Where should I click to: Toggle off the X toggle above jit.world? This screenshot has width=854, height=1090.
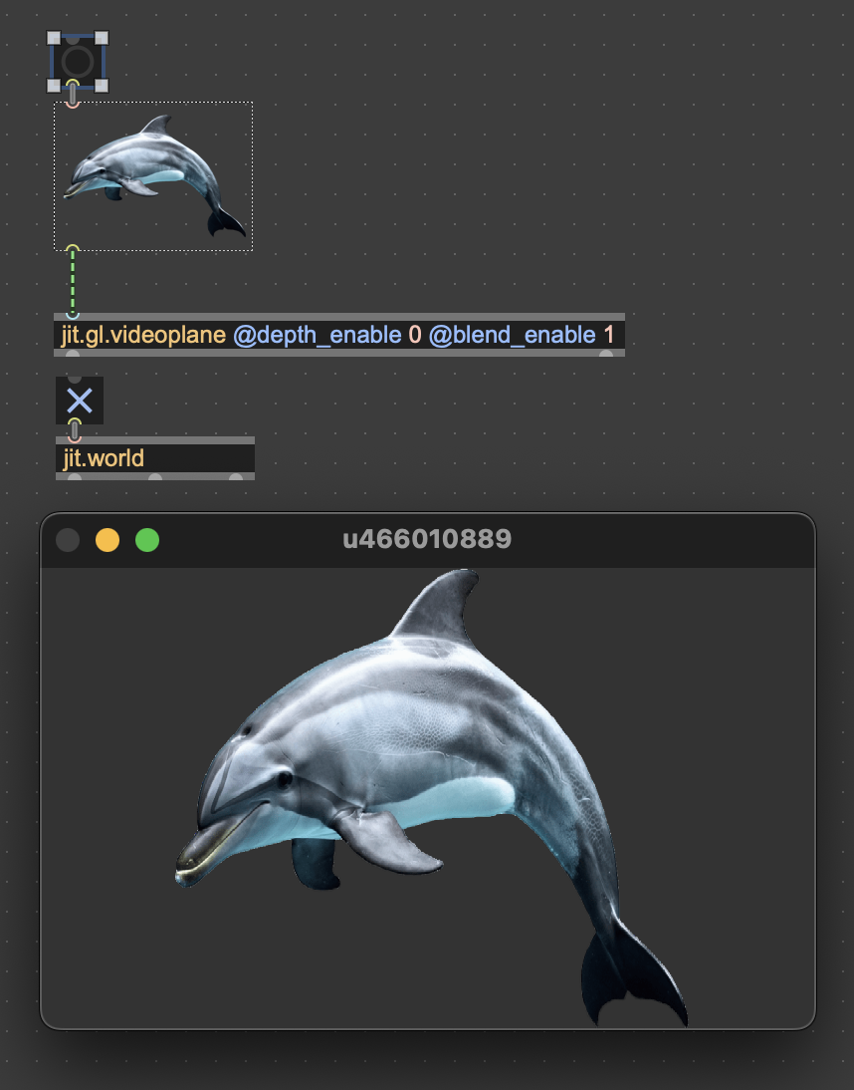pos(79,402)
